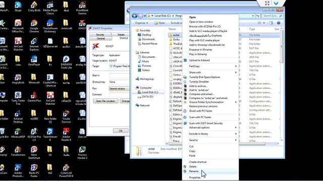Launch Process Hacker 2 shortcut

point(82,152)
